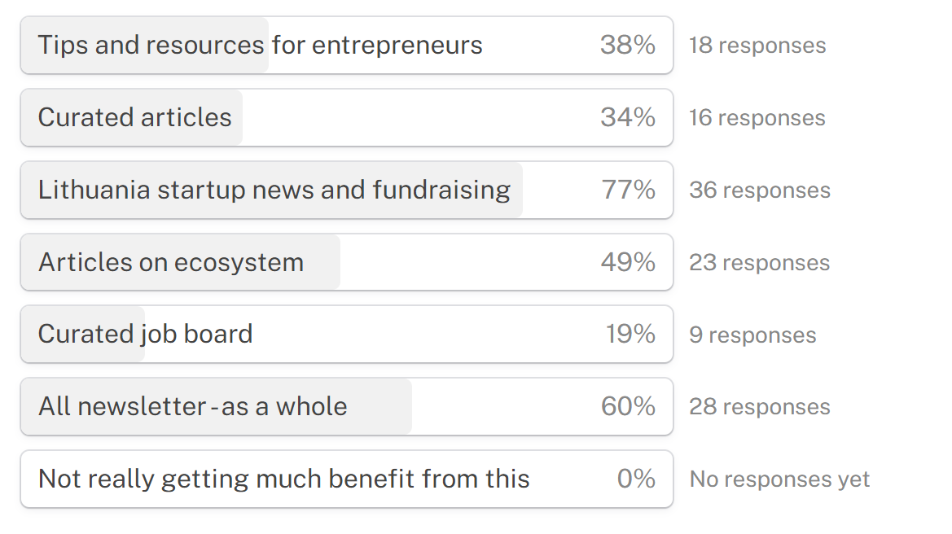Screen dimensions: 952x534
Task: Click the 49% result percentage
Action: point(628,263)
